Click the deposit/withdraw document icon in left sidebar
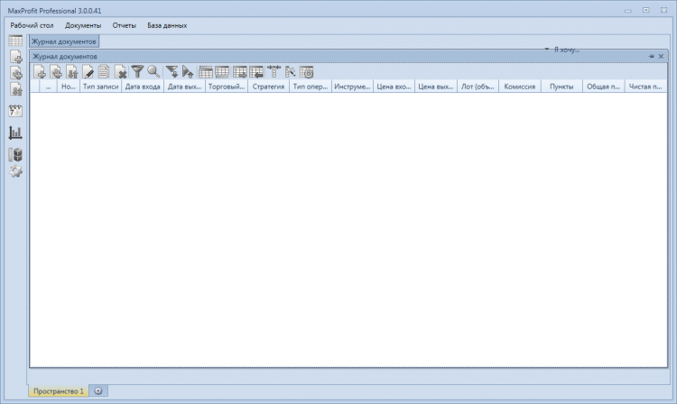Viewport: 677px width, 404px height. (x=15, y=89)
